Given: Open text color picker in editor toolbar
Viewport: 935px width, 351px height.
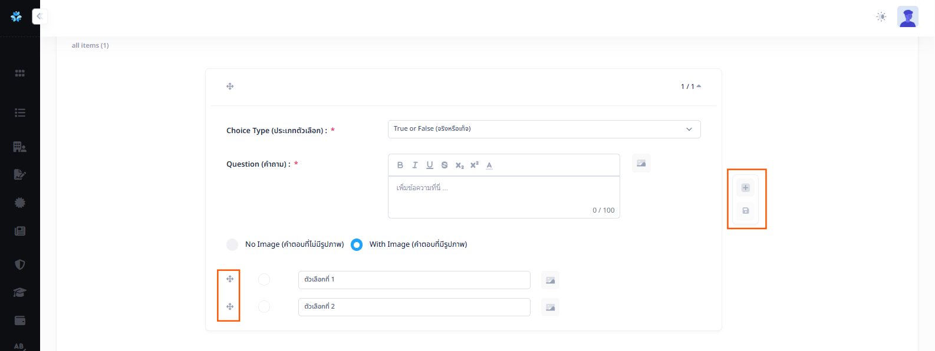Looking at the screenshot, I should (x=489, y=165).
